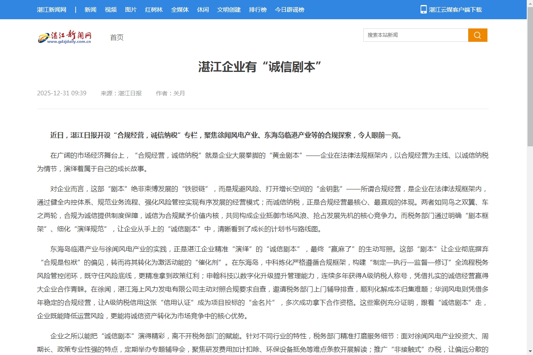Screen dimensions: 533x355
Task: Go to the 视频 section
Action: (111, 10)
